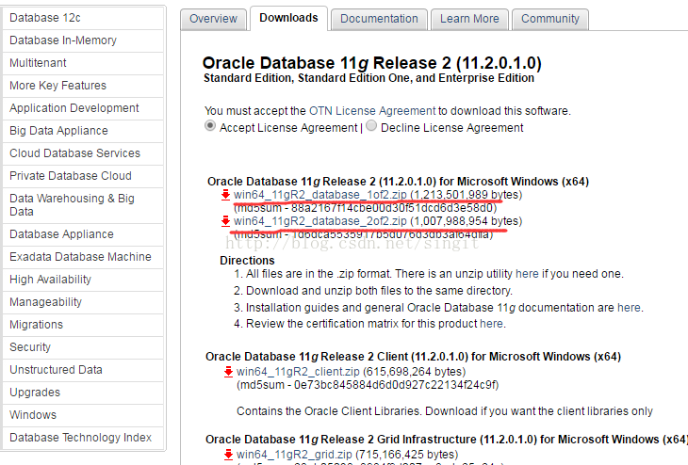688x465 pixels.
Task: Click download arrow icon for win64_11gR2_client.zip
Action: [228, 372]
